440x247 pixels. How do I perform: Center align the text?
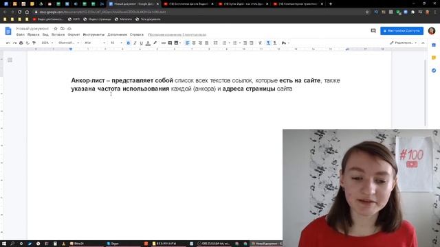194,43
